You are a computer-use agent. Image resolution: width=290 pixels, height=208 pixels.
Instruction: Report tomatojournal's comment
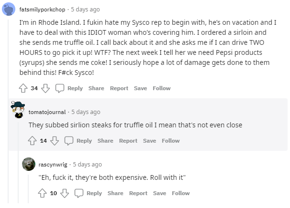pos(128,141)
